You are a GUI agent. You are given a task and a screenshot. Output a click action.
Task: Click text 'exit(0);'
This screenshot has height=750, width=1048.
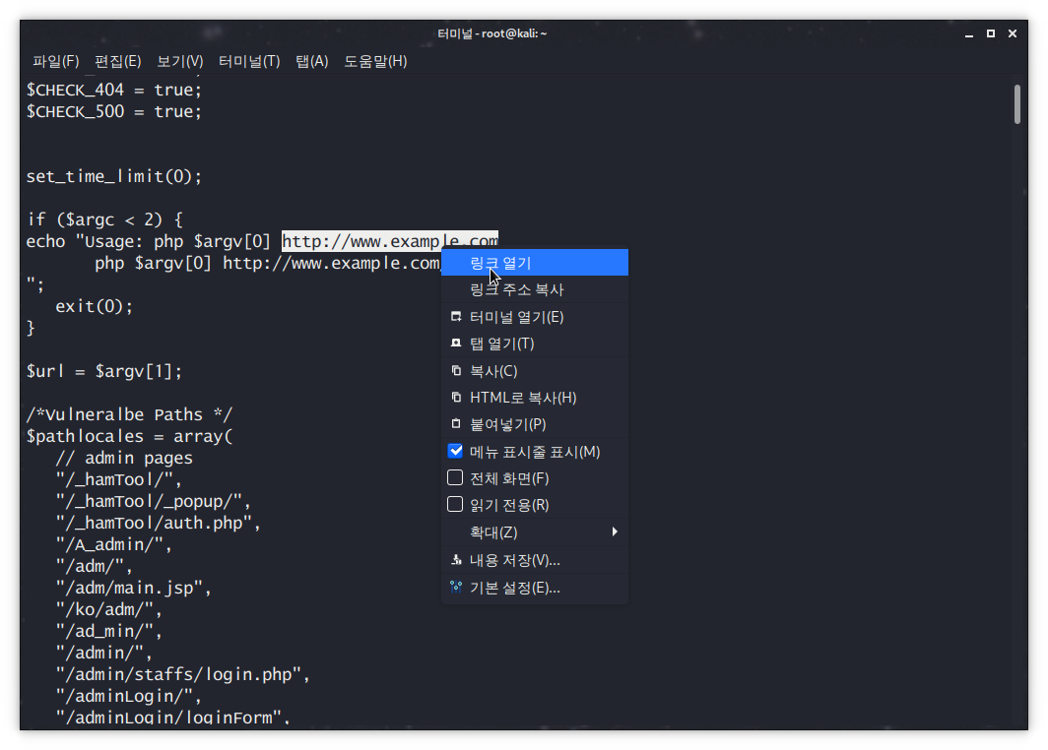[x=95, y=306]
